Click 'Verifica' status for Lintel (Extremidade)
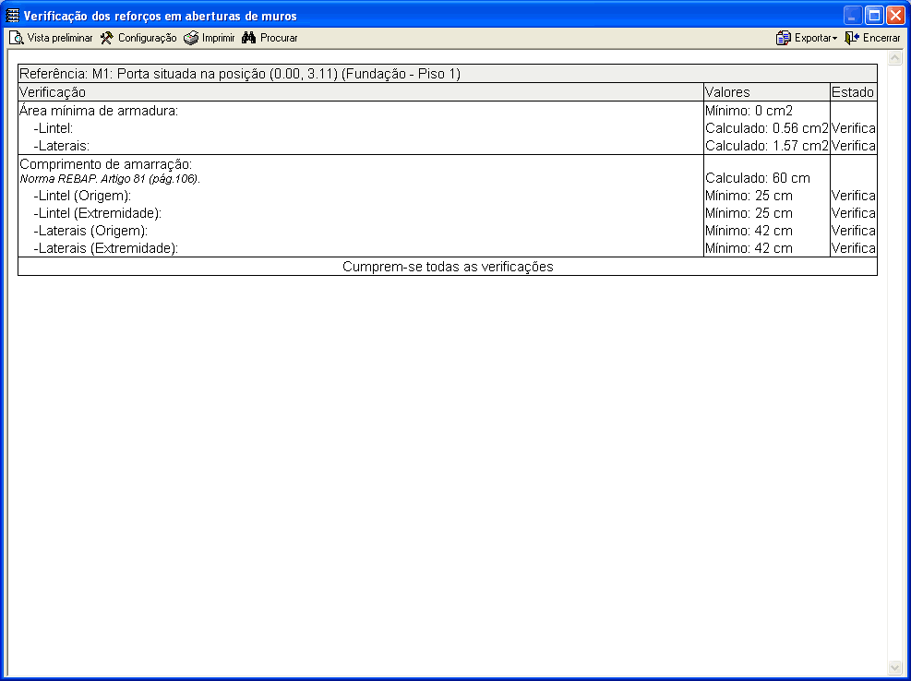The height and width of the screenshot is (681, 911). (854, 213)
